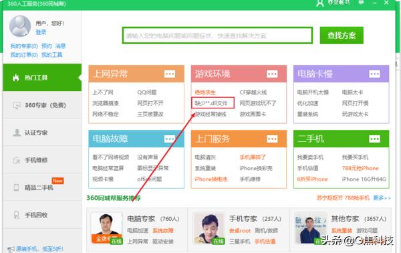Select the 手机维修 sidebar tab
This screenshot has width=401, height=253.
pos(42,160)
